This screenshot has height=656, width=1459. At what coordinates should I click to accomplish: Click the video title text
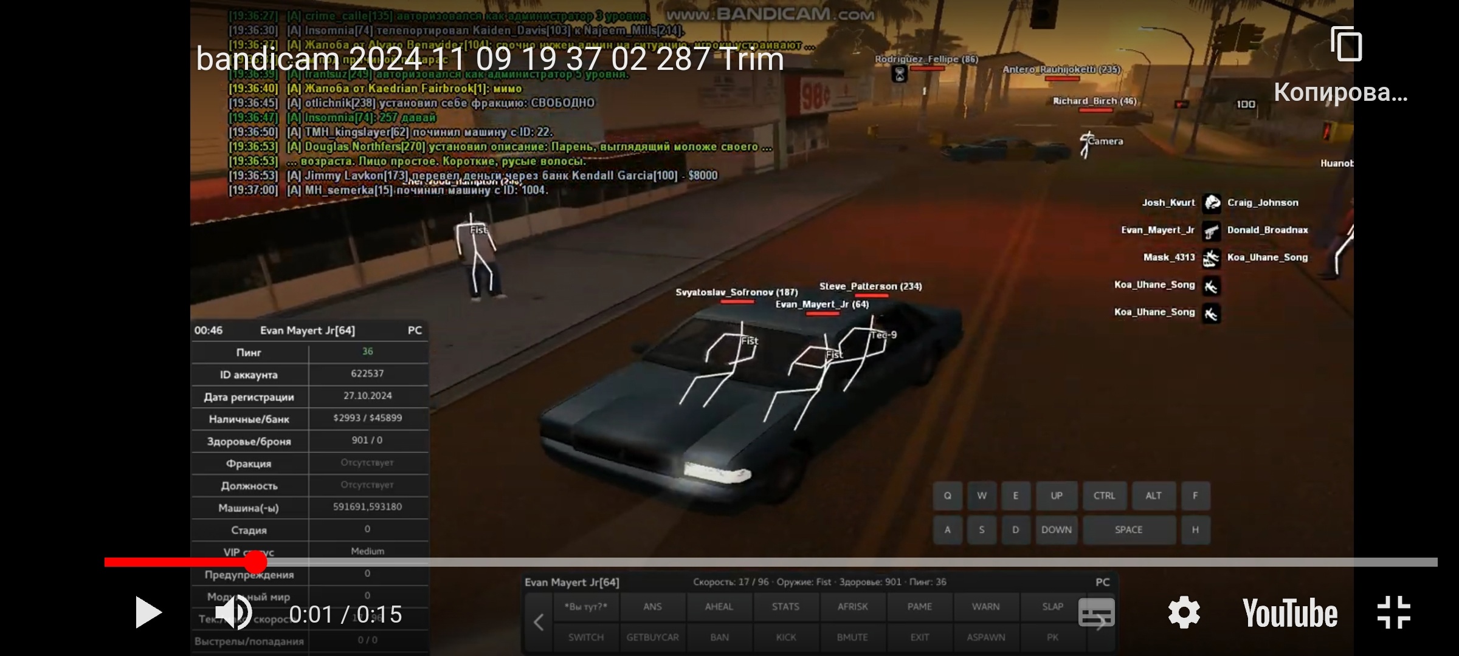(x=489, y=59)
